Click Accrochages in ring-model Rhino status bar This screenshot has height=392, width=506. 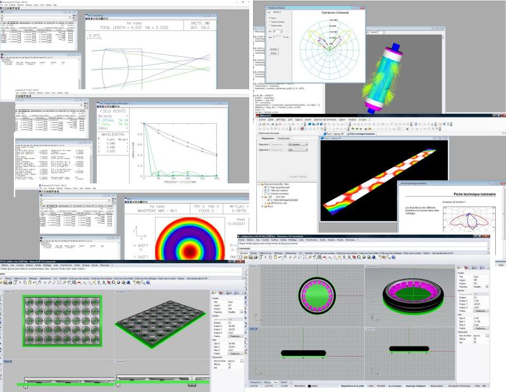[395, 386]
